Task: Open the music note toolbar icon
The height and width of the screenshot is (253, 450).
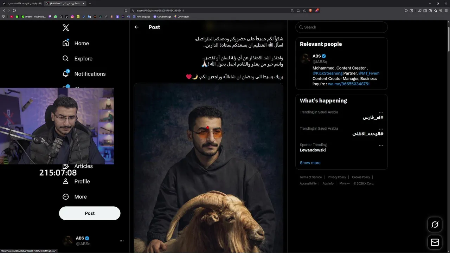Action: click(420, 11)
